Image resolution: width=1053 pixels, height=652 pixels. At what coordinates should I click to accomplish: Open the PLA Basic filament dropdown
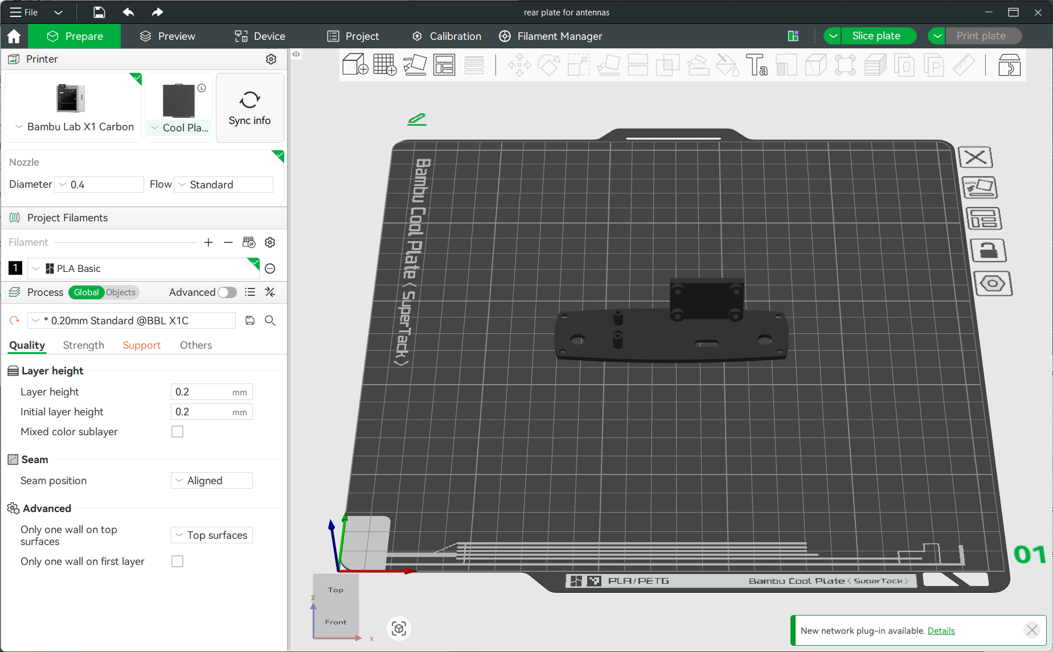(143, 269)
